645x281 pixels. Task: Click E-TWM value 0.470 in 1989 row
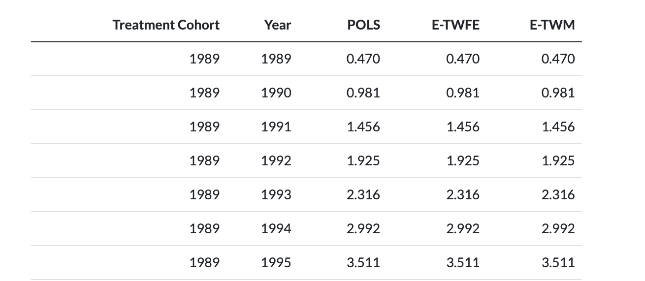pyautogui.click(x=558, y=59)
